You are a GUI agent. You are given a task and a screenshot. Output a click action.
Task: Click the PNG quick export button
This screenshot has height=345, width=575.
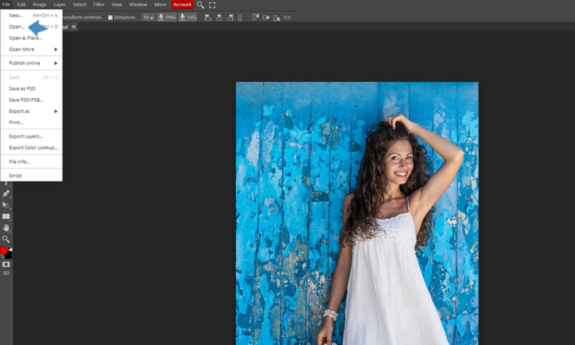[x=167, y=17]
